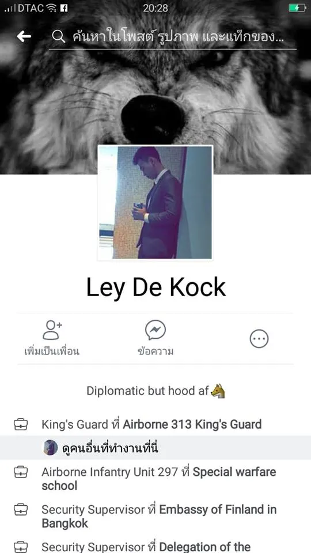Open Messenger chat icon
This screenshot has width=311, height=553.
(155, 330)
